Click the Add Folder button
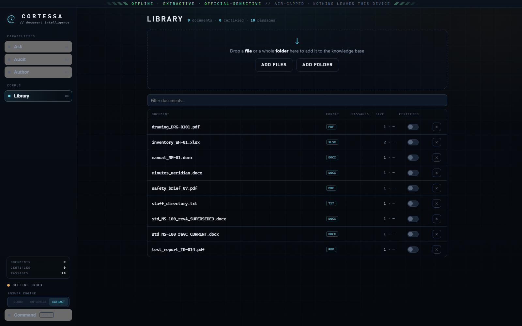Image resolution: width=522 pixels, height=326 pixels. coord(317,65)
